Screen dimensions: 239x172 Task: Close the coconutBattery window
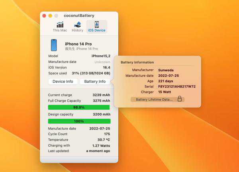click(x=44, y=16)
